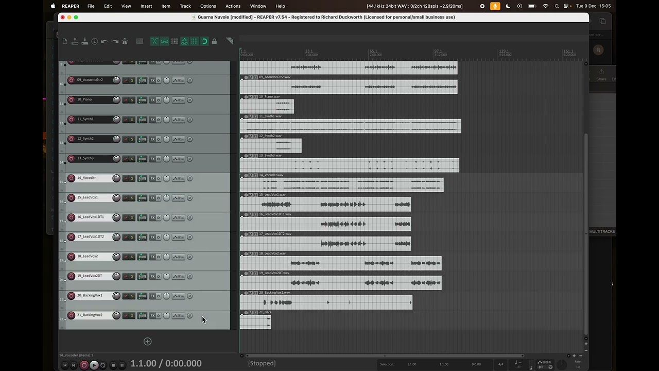Click the Open Project toolbar icon
This screenshot has width=659, height=371.
(x=75, y=41)
